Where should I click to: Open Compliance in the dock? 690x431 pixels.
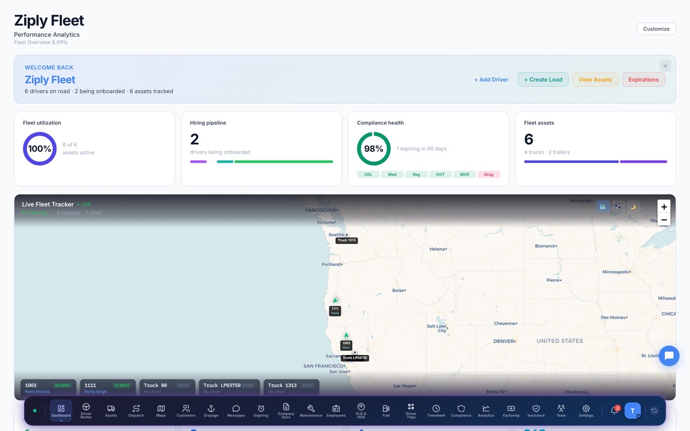461,411
